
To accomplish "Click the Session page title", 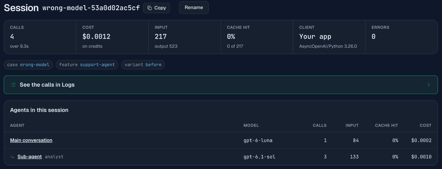I will click(x=21, y=8).
